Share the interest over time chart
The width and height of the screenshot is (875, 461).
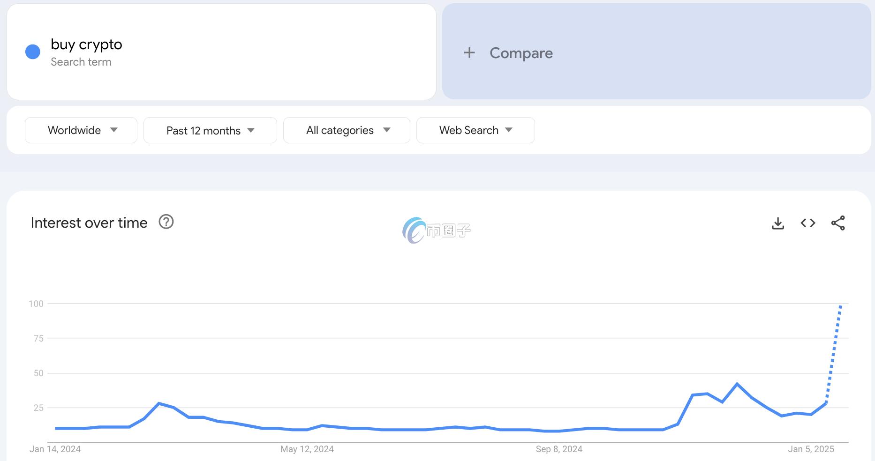pos(838,223)
